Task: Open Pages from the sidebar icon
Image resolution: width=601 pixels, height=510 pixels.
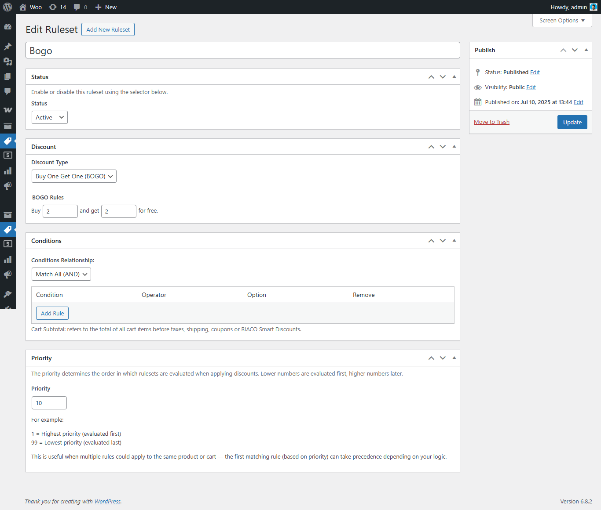Action: click(7, 76)
